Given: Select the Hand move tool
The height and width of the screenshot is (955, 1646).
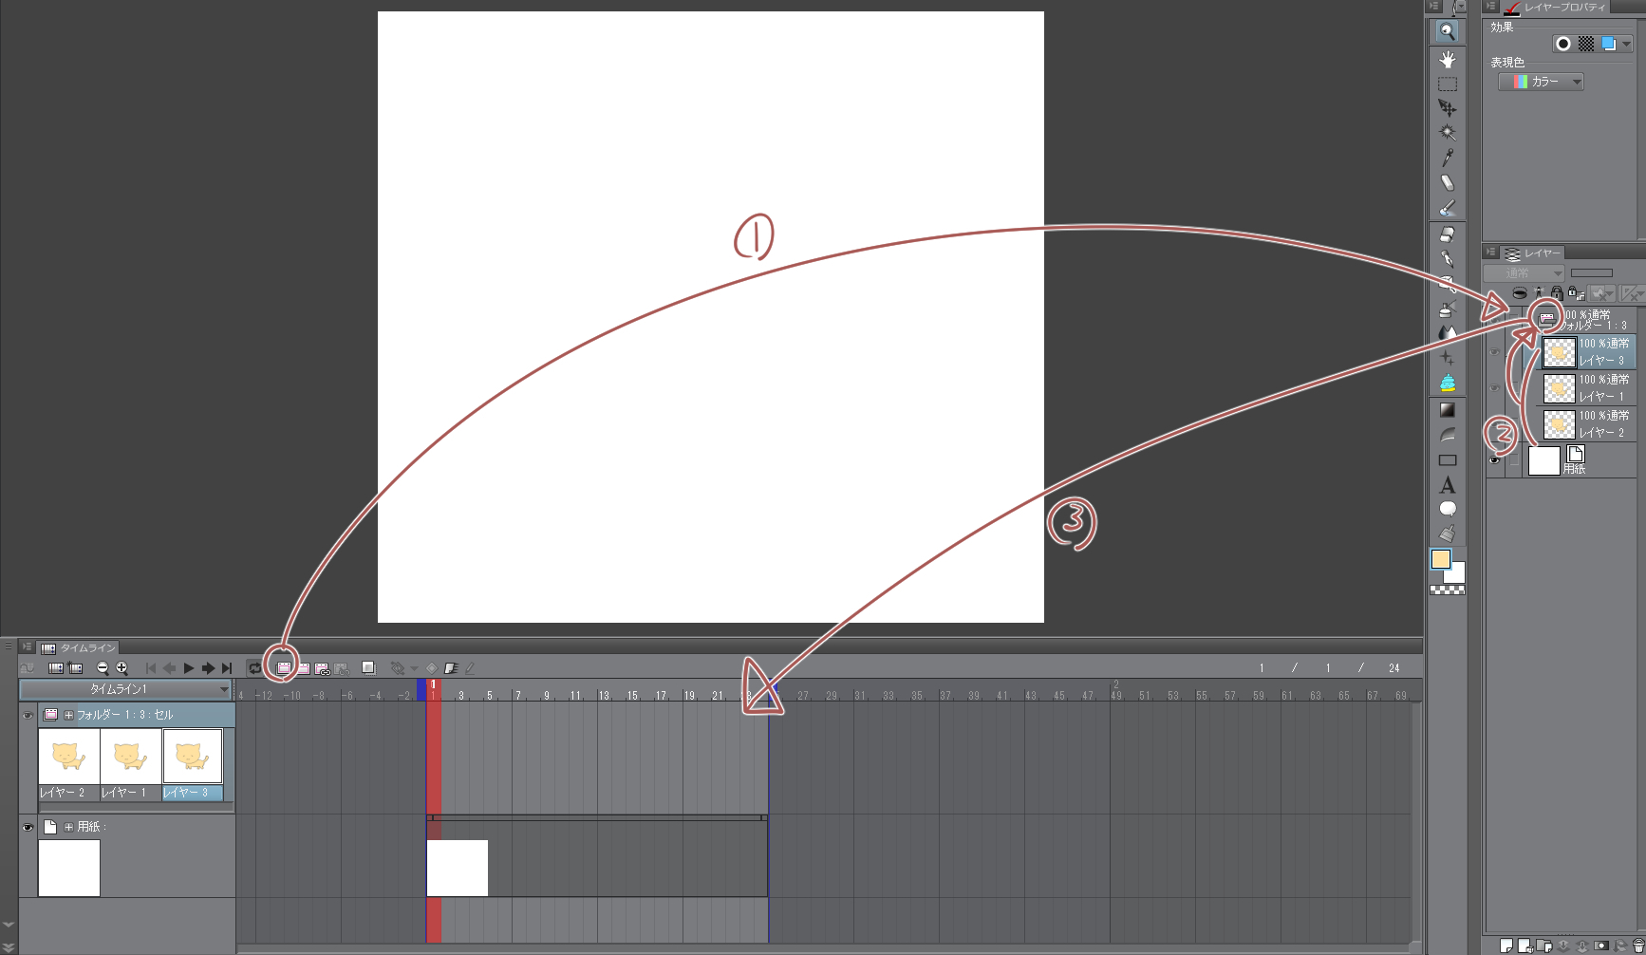Looking at the screenshot, I should (1447, 60).
